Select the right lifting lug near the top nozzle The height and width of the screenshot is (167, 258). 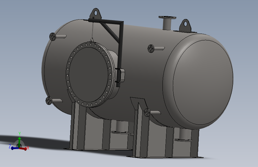[x=185, y=25]
